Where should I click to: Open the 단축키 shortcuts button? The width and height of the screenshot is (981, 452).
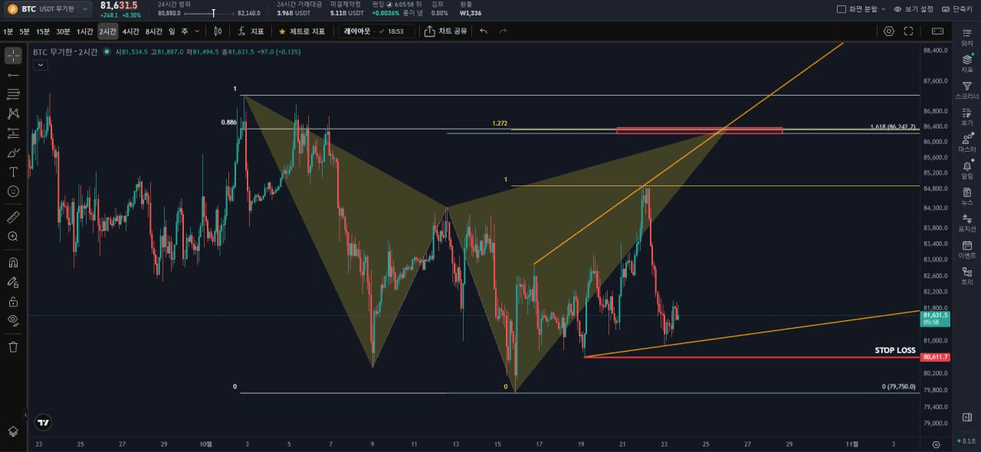click(956, 9)
